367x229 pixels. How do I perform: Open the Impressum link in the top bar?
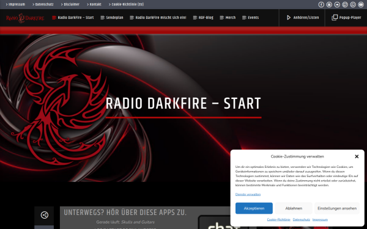pyautogui.click(x=15, y=4)
